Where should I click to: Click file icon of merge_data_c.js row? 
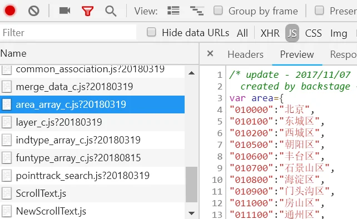pos(6,87)
